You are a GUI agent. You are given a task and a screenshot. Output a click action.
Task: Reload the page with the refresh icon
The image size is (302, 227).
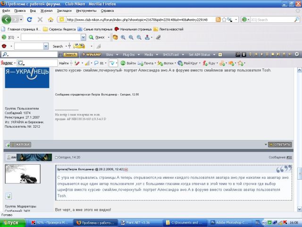tap(29, 19)
